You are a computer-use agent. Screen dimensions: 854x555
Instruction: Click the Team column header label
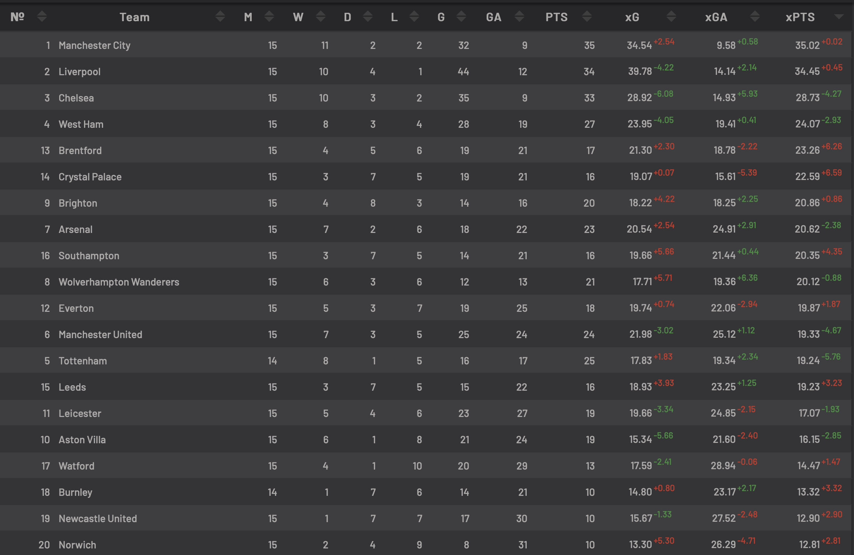coord(134,17)
